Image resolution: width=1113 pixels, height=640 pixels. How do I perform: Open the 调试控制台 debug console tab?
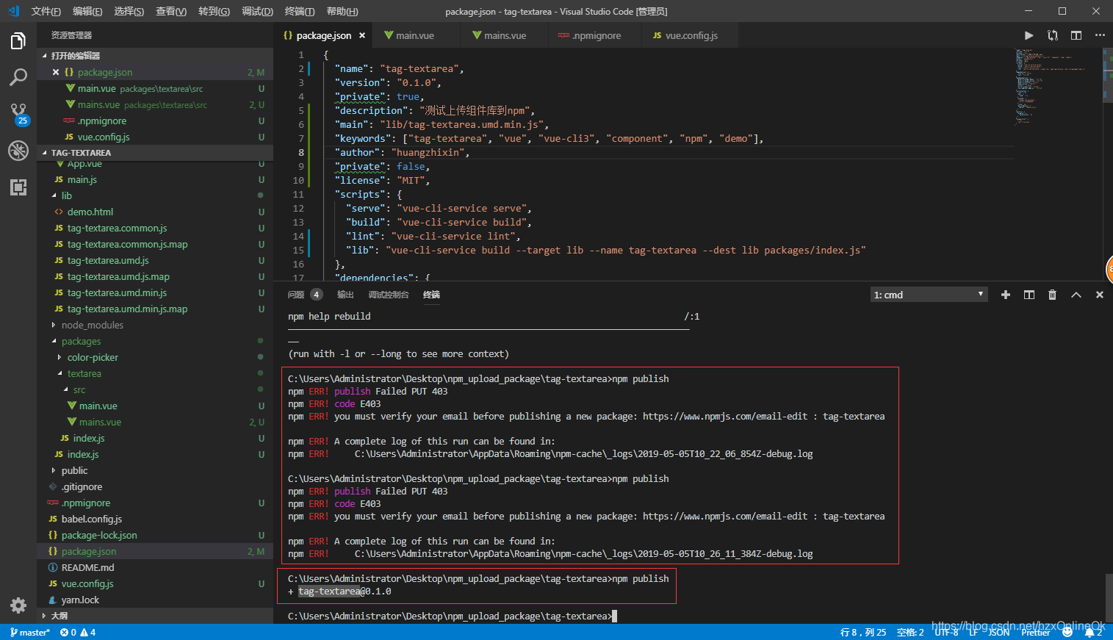point(389,295)
